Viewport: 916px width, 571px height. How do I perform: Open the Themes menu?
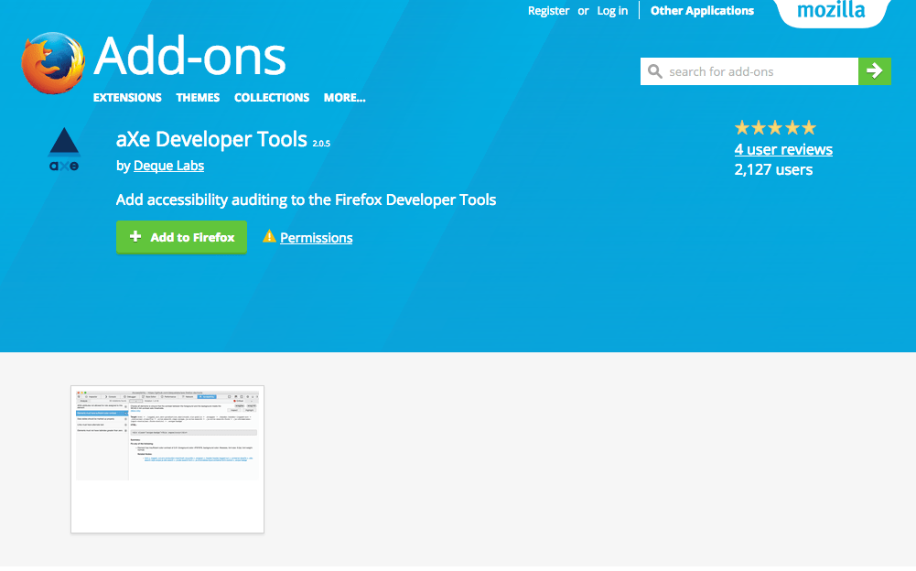[x=198, y=98]
